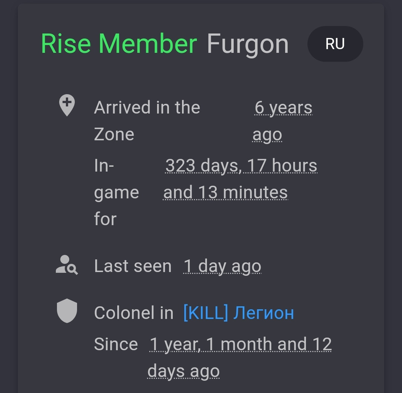This screenshot has height=393, width=402.
Task: Click the person search last-seen icon
Action: (x=67, y=265)
